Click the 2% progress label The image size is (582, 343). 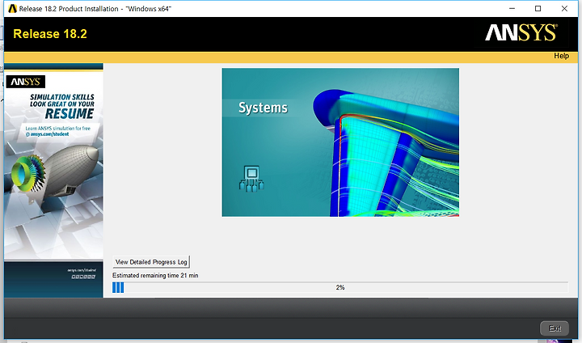pos(340,287)
